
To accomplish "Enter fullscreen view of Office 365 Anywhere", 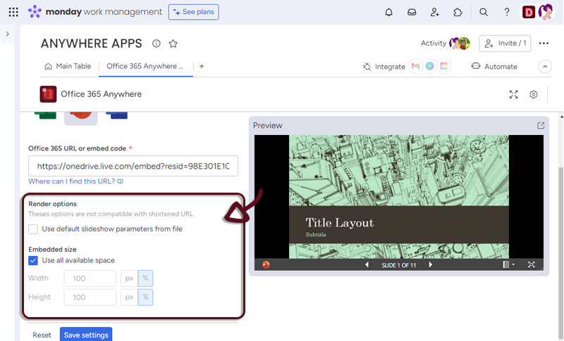I will pyautogui.click(x=514, y=94).
